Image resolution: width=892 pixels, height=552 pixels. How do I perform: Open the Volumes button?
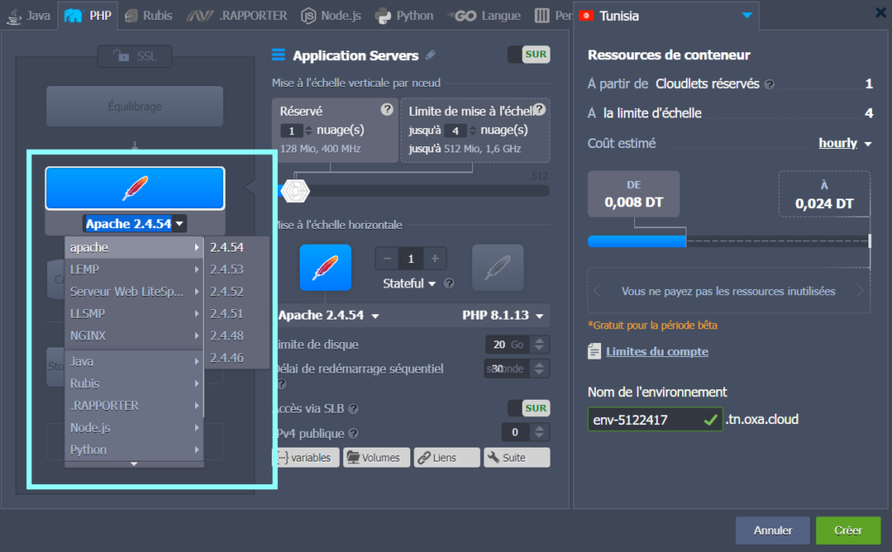(376, 458)
